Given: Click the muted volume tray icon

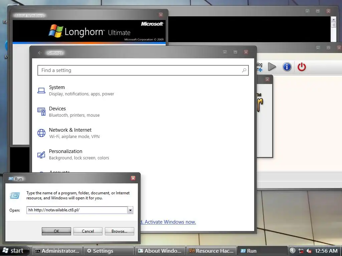Looking at the screenshot, I should [x=309, y=251].
